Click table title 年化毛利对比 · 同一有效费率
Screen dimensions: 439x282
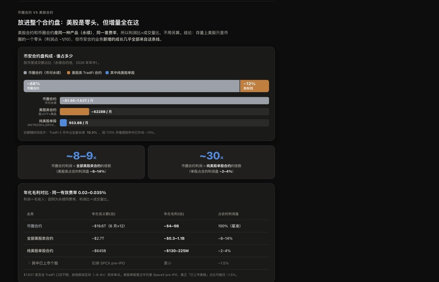[65, 193]
